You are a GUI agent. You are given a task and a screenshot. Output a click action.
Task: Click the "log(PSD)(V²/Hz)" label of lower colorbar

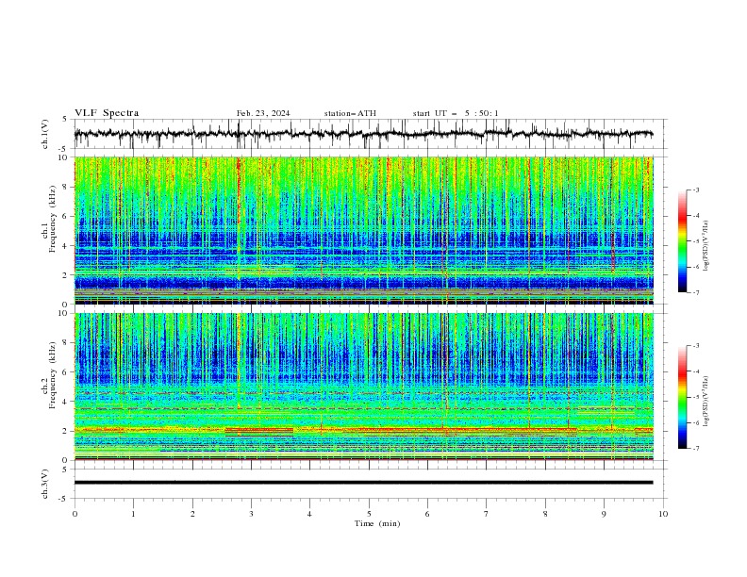pyautogui.click(x=706, y=402)
